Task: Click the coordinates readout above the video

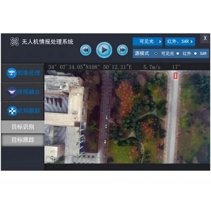Action: click(x=90, y=67)
